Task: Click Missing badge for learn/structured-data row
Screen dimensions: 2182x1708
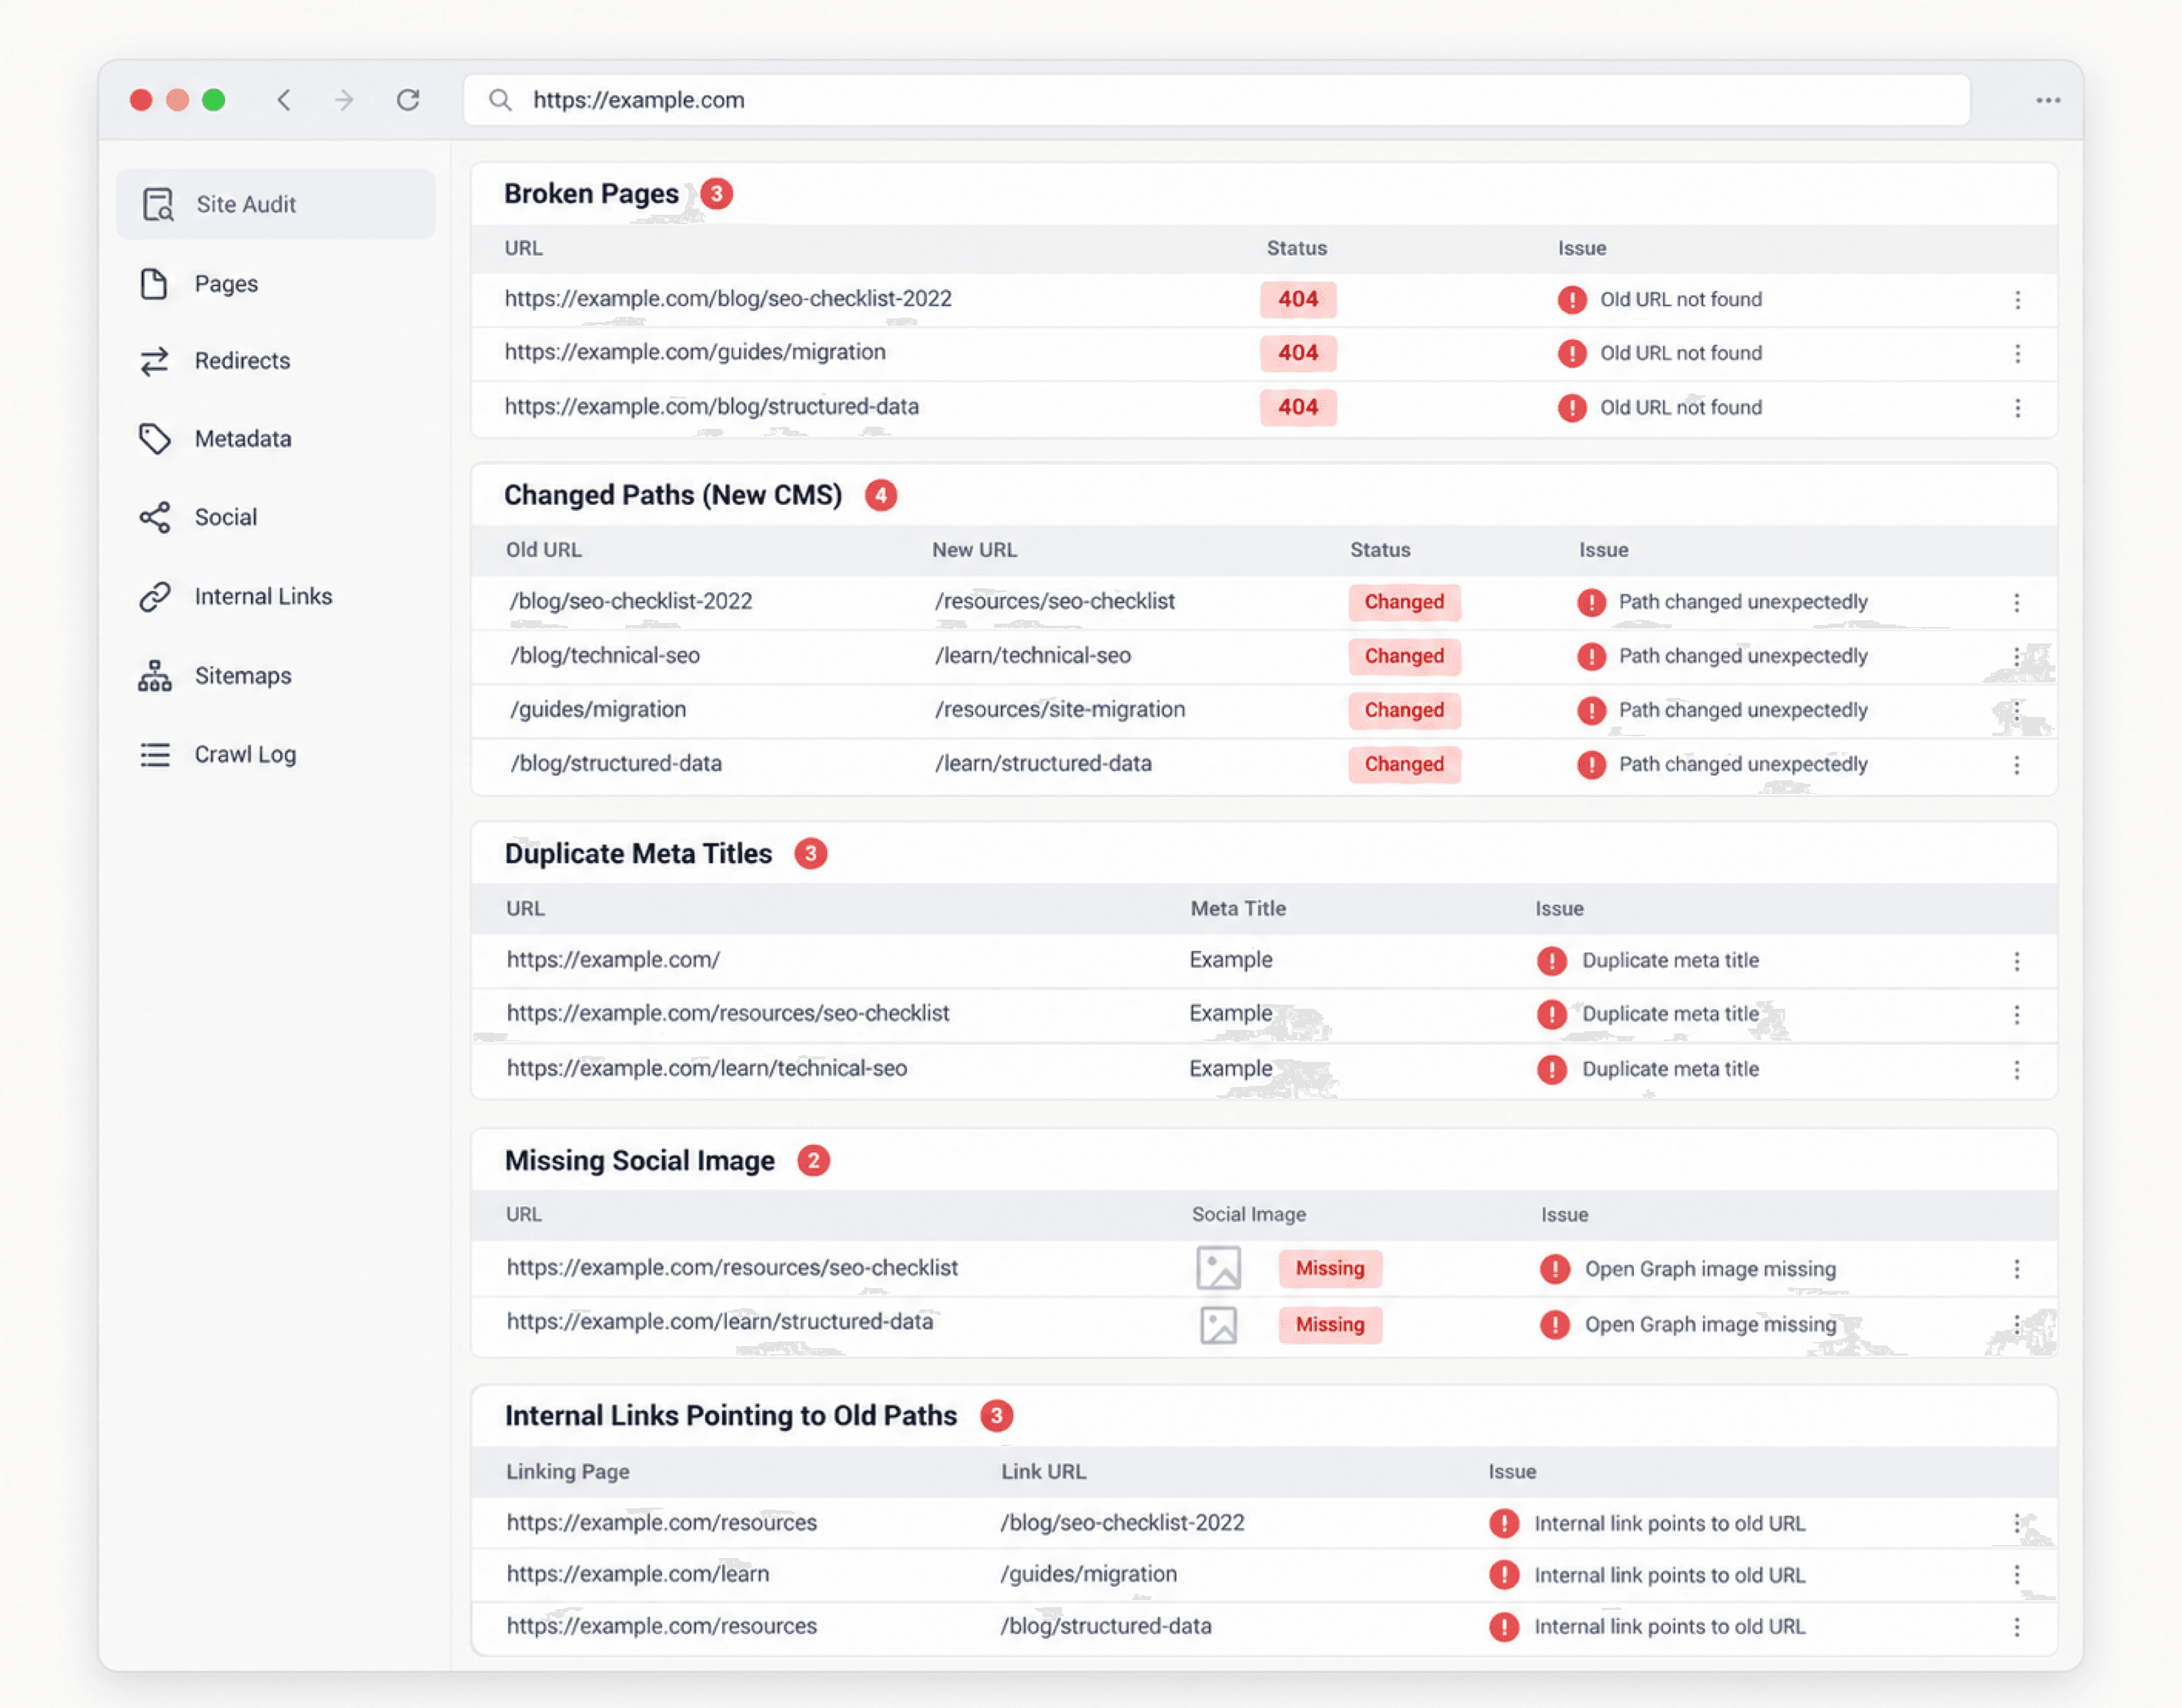Action: (x=1330, y=1325)
